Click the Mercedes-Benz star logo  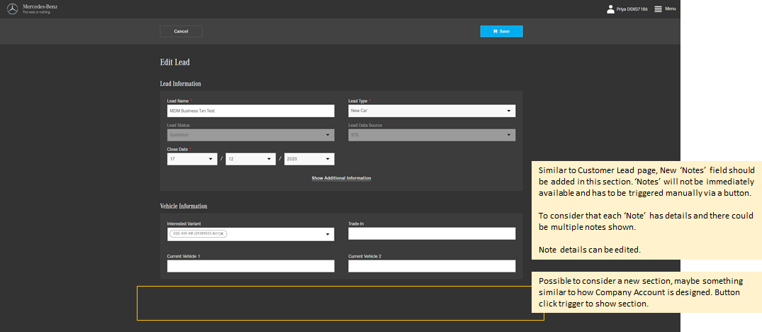12,9
